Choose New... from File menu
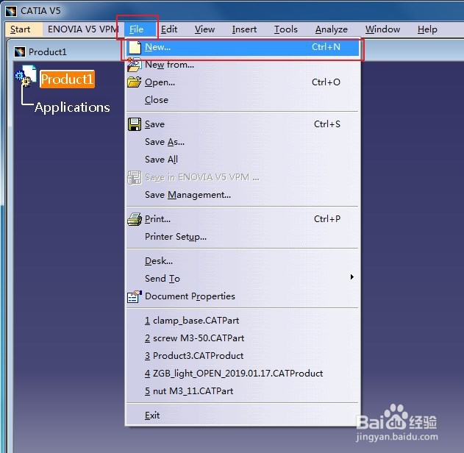The width and height of the screenshot is (464, 453). (243, 47)
